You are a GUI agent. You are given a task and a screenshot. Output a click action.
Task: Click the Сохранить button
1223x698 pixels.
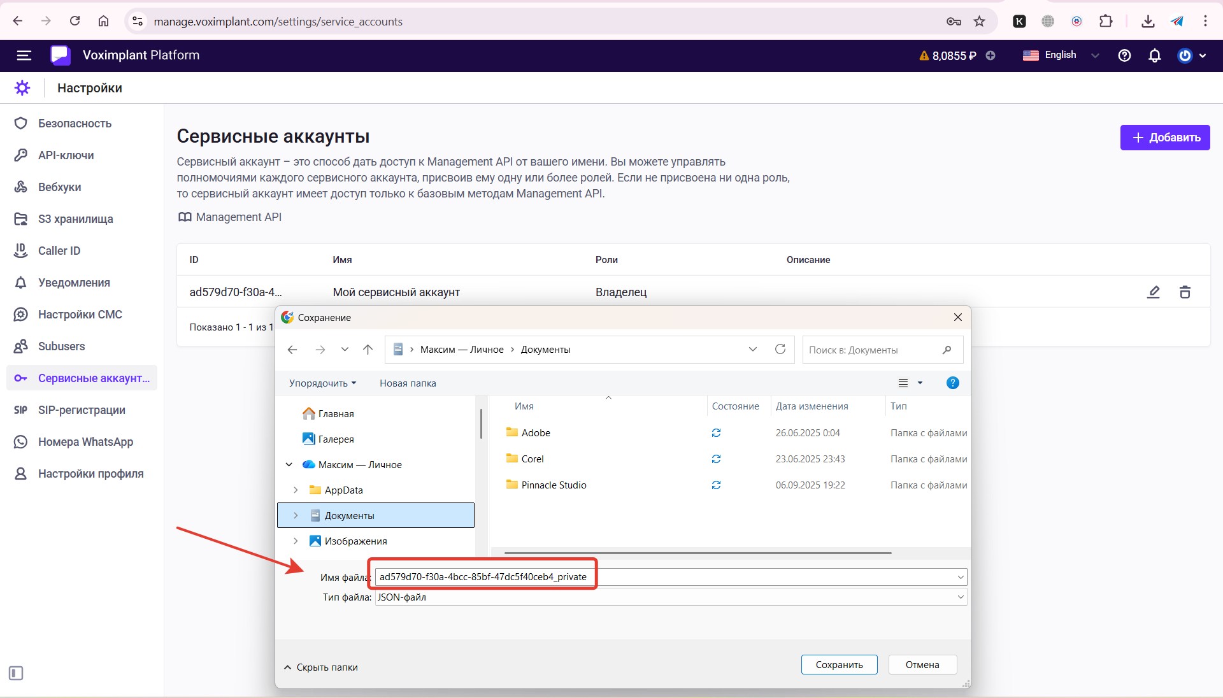tap(839, 665)
